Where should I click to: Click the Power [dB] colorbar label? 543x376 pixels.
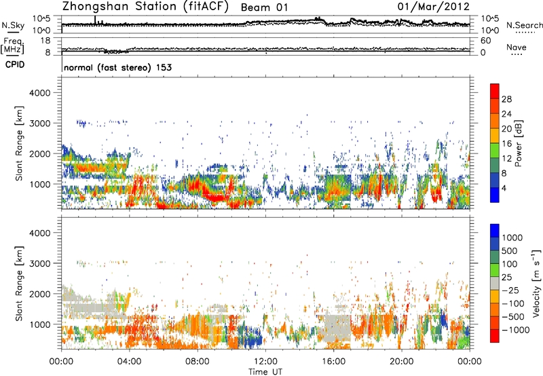point(519,143)
